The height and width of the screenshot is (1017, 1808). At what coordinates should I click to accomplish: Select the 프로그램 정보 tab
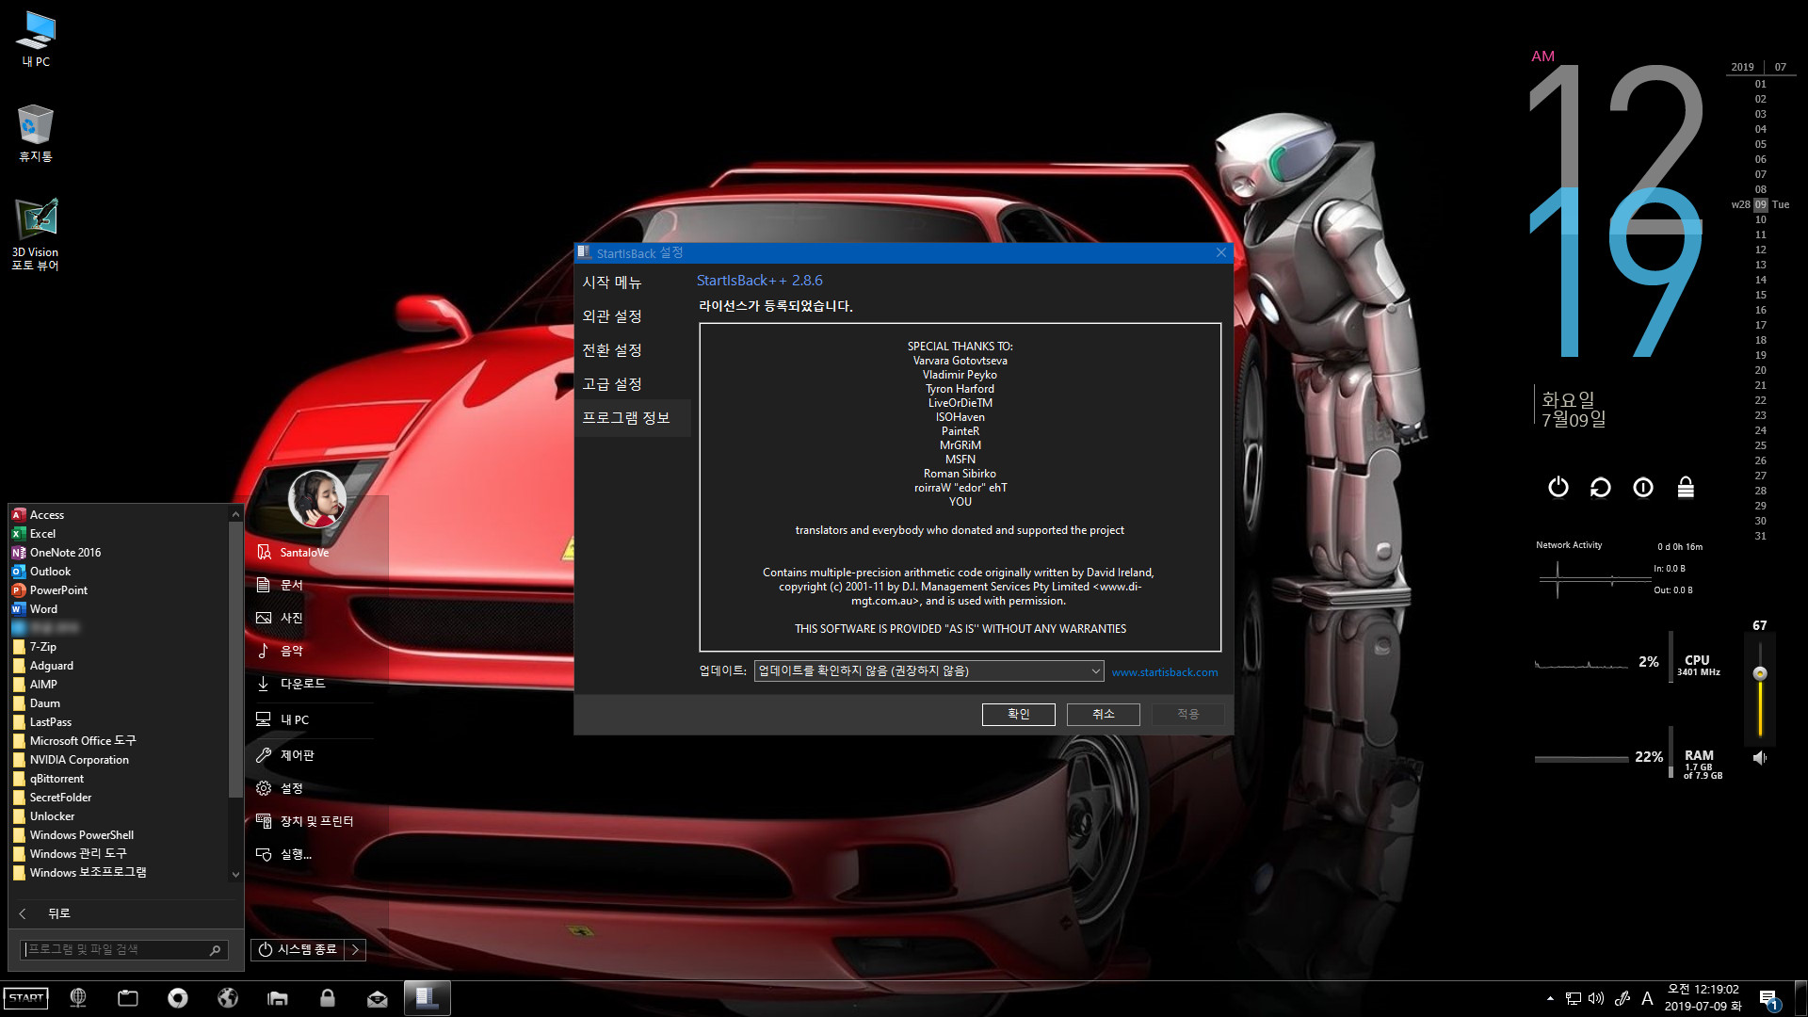(x=633, y=418)
